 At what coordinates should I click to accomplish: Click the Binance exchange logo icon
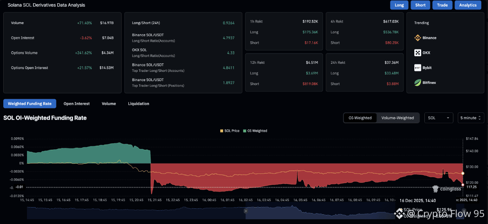coord(418,38)
